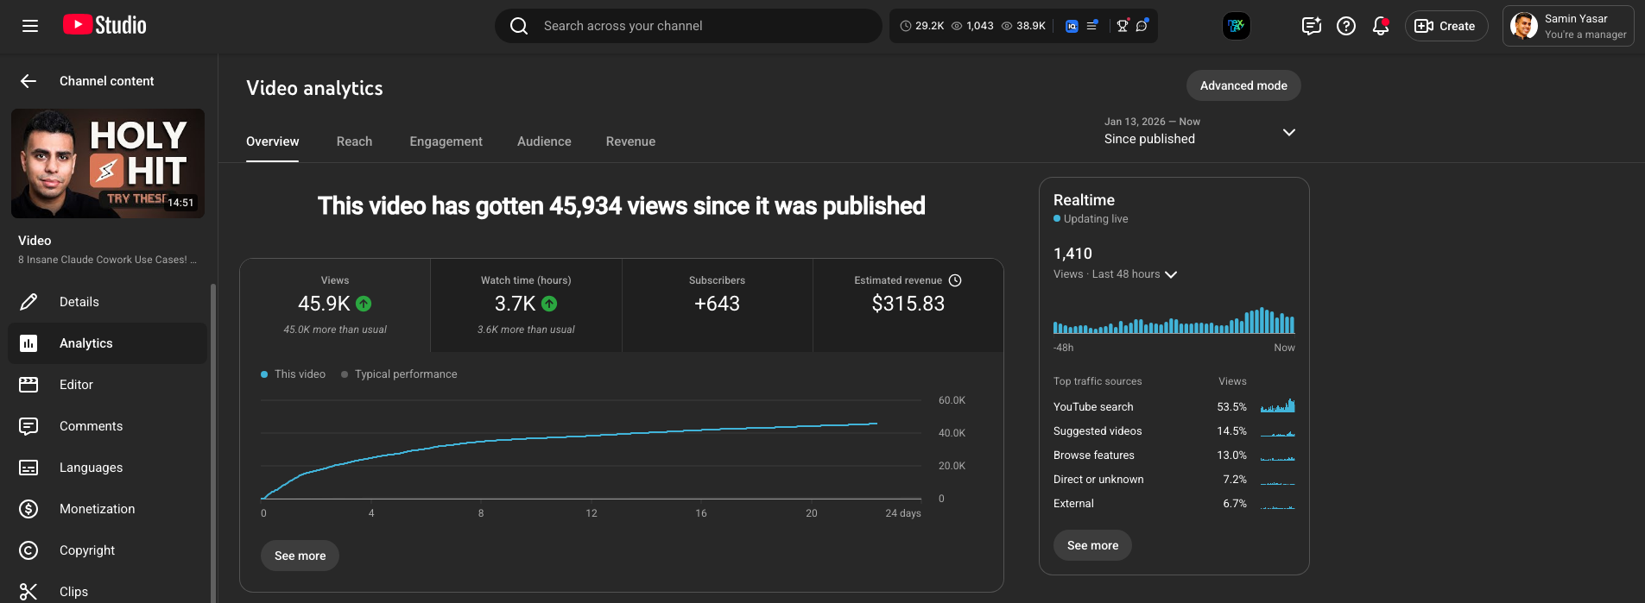1645x603 pixels.
Task: Click the Details pencil icon
Action: tap(28, 302)
